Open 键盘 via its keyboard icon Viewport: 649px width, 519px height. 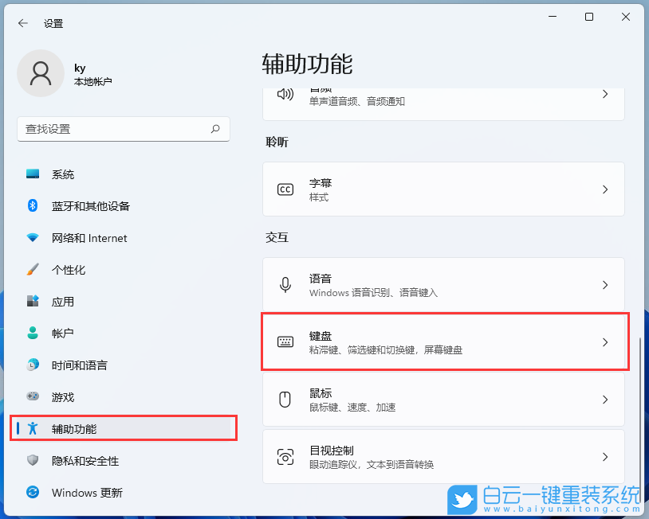point(286,341)
